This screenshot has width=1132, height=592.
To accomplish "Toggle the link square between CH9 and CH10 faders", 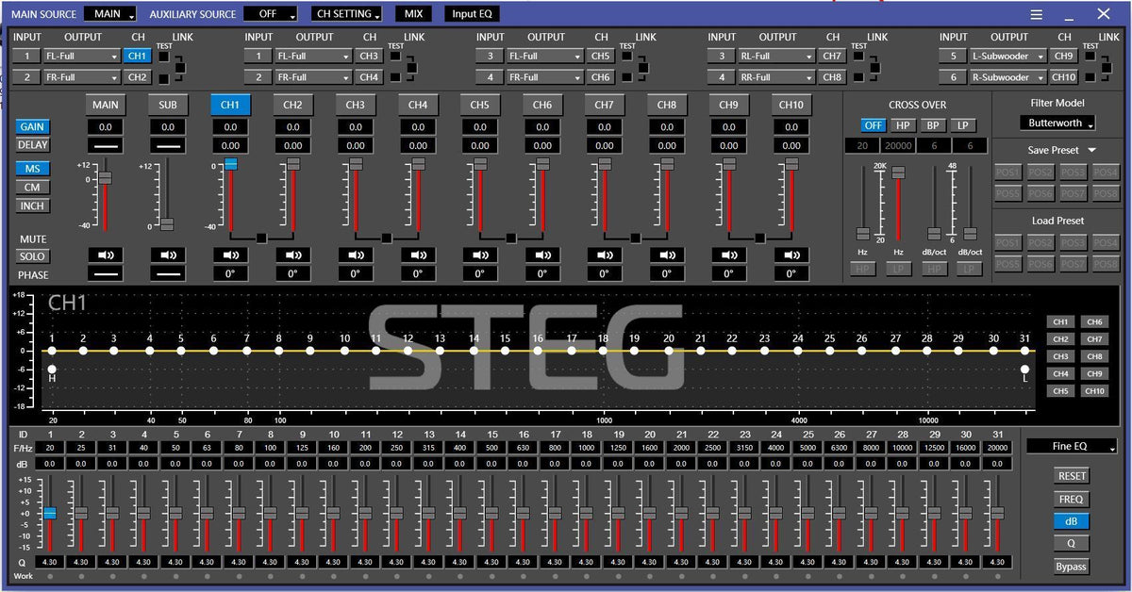I will click(759, 238).
